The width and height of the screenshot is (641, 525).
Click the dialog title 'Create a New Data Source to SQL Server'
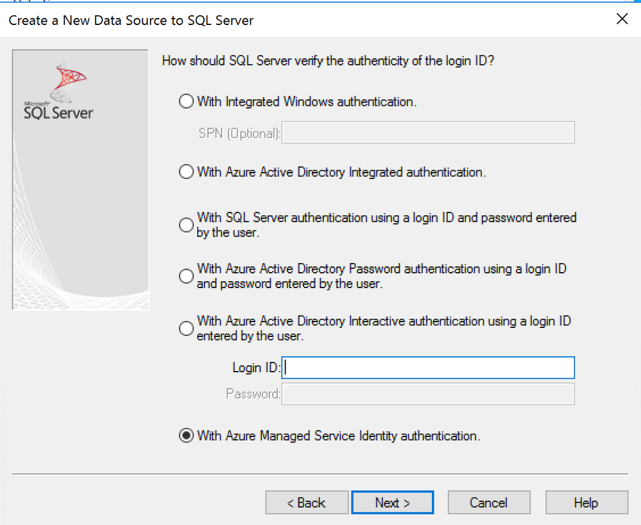(131, 21)
